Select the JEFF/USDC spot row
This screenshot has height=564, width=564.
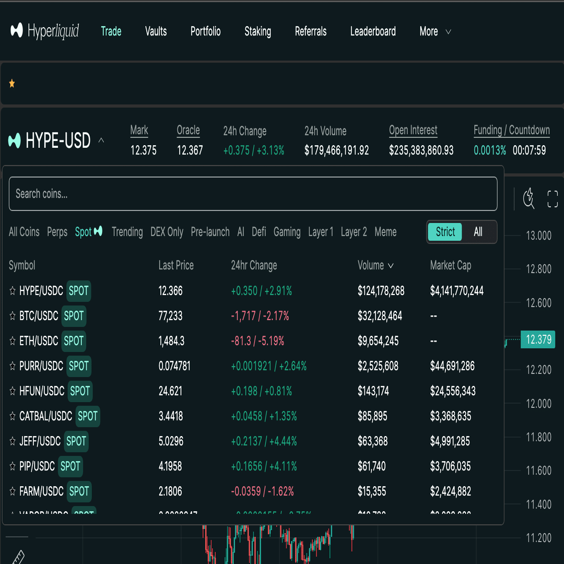point(253,441)
